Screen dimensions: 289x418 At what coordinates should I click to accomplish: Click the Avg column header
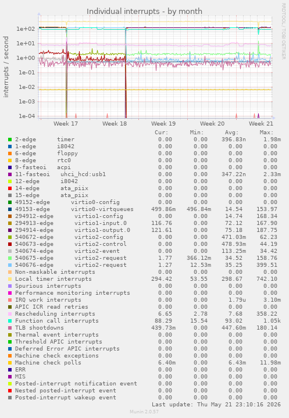tap(231, 133)
